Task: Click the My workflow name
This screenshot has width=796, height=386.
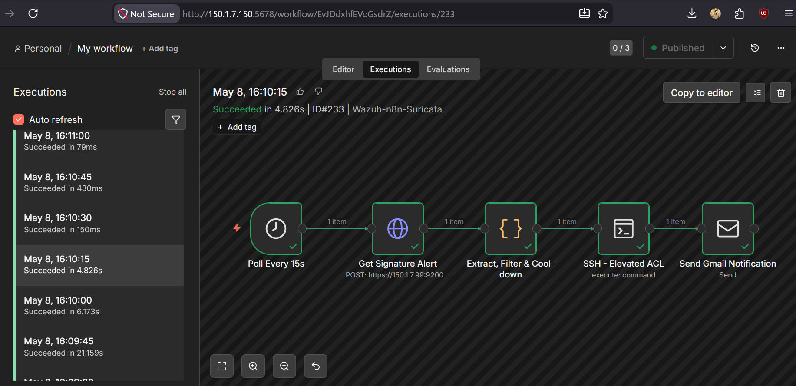Action: (x=105, y=49)
